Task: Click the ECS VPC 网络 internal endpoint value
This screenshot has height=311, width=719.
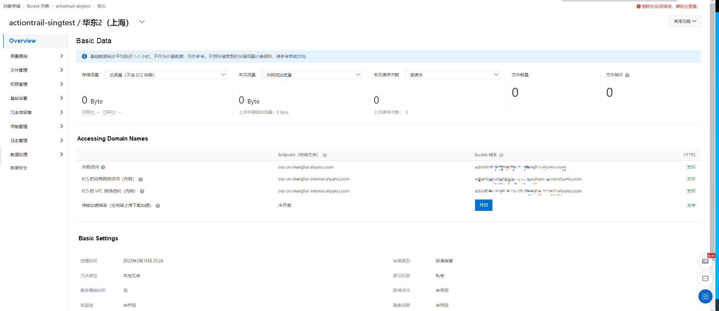Action: coord(314,191)
